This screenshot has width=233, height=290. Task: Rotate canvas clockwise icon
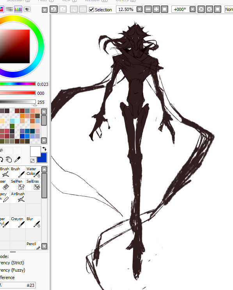(x=209, y=9)
